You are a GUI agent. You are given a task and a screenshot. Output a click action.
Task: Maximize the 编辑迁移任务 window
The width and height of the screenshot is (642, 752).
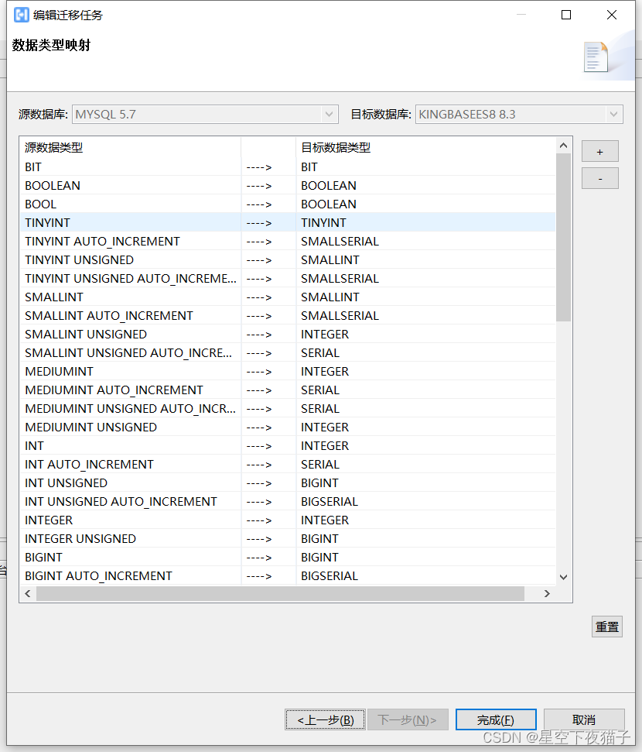566,15
